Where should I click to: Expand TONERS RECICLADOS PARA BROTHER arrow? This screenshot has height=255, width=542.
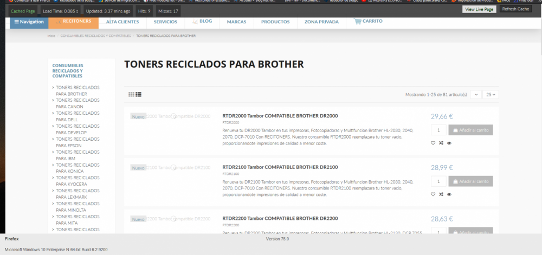pyautogui.click(x=53, y=88)
